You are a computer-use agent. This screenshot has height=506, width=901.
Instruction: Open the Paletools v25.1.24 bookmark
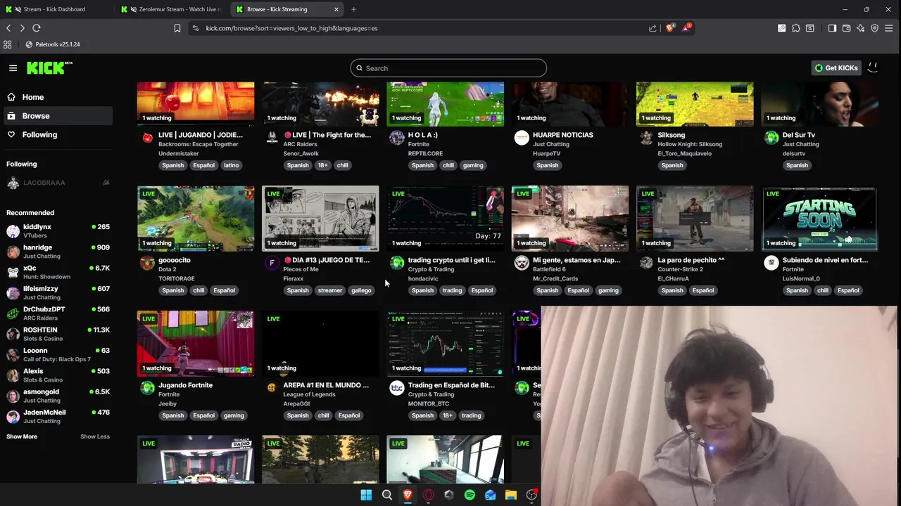pyautogui.click(x=53, y=44)
